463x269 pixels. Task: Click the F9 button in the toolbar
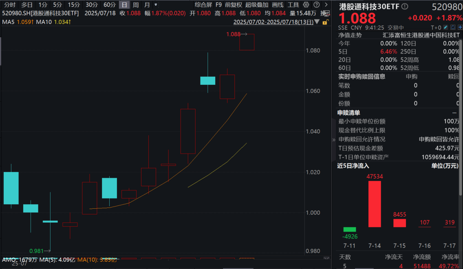[x=219, y=4]
